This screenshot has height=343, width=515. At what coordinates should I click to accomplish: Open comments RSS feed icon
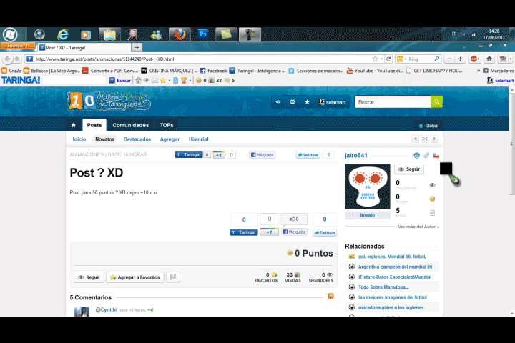click(x=330, y=296)
